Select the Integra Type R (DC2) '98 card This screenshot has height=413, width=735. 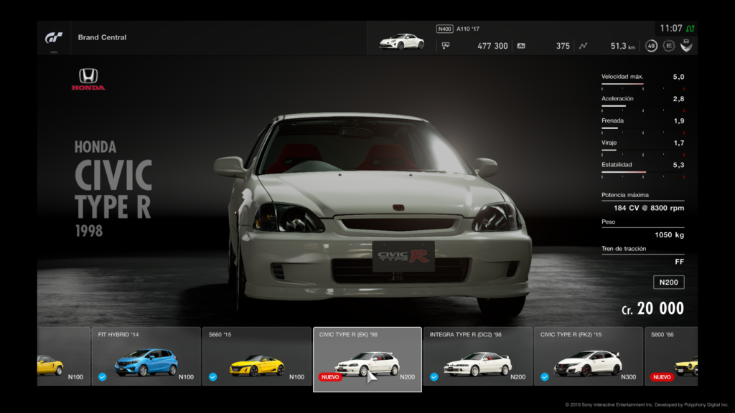(x=478, y=356)
